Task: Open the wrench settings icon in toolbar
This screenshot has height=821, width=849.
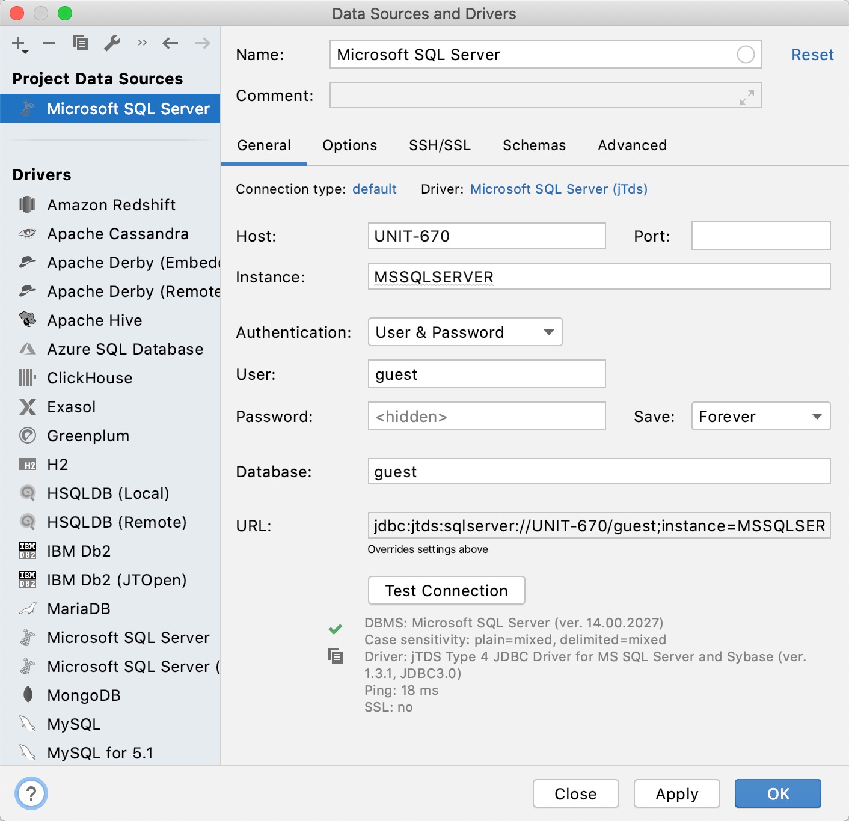Action: (x=112, y=43)
